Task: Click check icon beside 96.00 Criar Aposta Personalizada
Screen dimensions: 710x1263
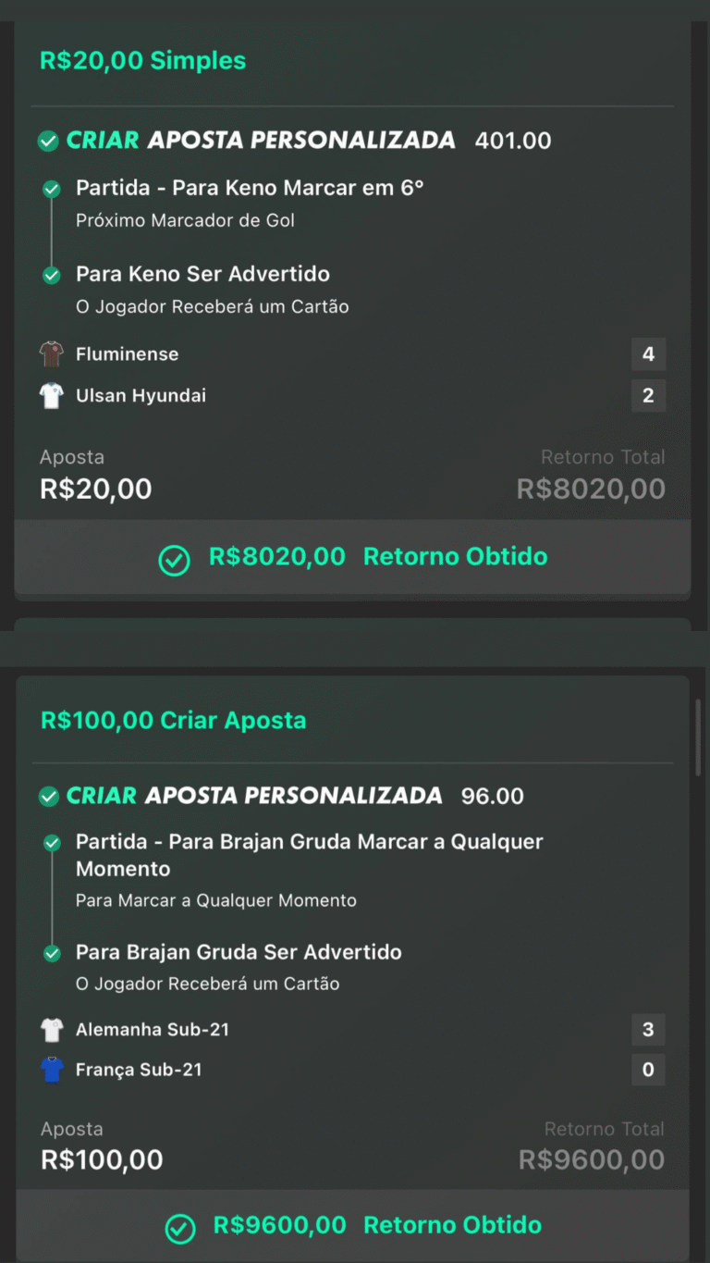Action: [48, 796]
